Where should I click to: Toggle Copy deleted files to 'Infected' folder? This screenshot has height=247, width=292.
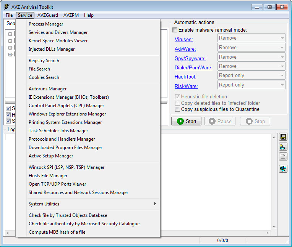(x=177, y=103)
